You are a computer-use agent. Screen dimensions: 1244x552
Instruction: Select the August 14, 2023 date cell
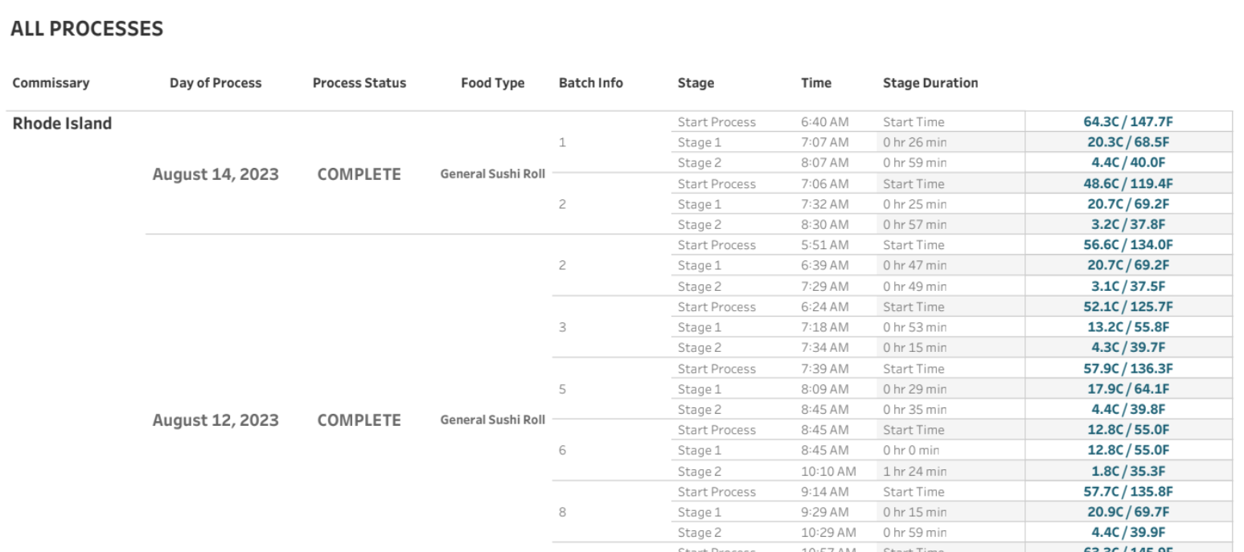[216, 174]
